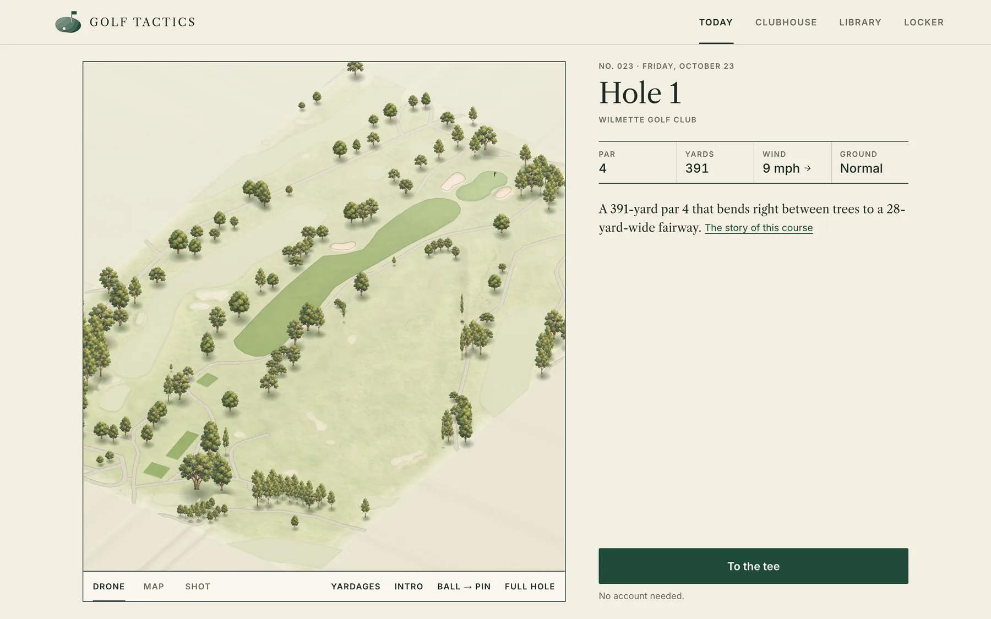Screen dimensions: 991x619
Task: Click the Yards value 391
Action: (x=697, y=168)
